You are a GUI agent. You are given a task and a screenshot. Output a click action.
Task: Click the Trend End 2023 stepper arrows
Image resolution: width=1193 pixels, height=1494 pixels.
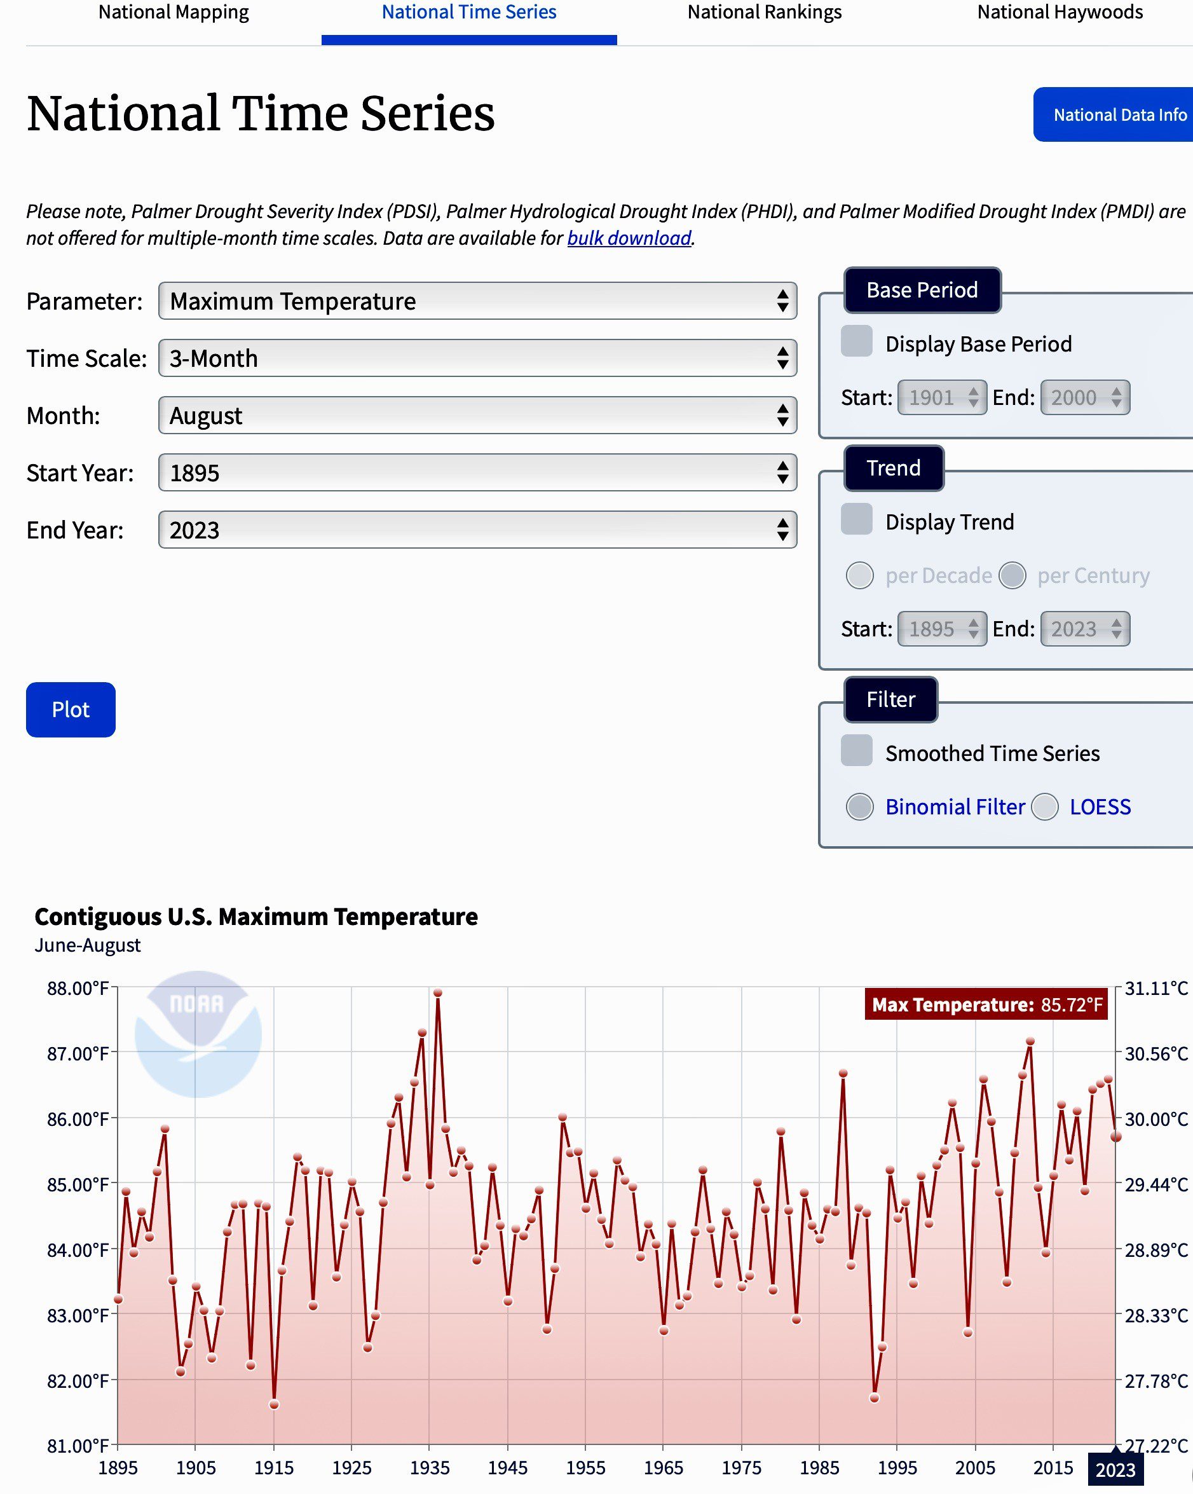(1116, 629)
